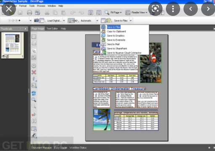
Task: Click the second zone tool in vertical toolbar
Action: click(34, 43)
